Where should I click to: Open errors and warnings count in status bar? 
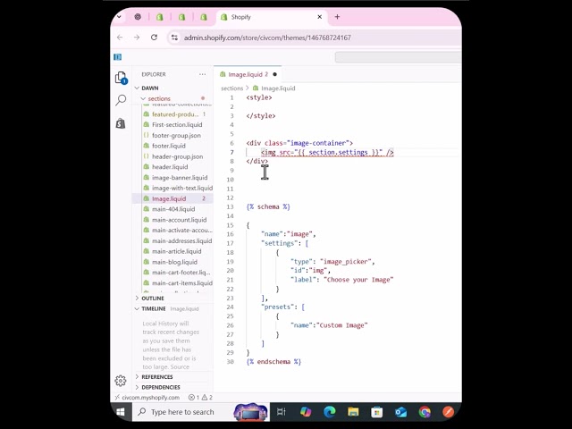coord(200,397)
